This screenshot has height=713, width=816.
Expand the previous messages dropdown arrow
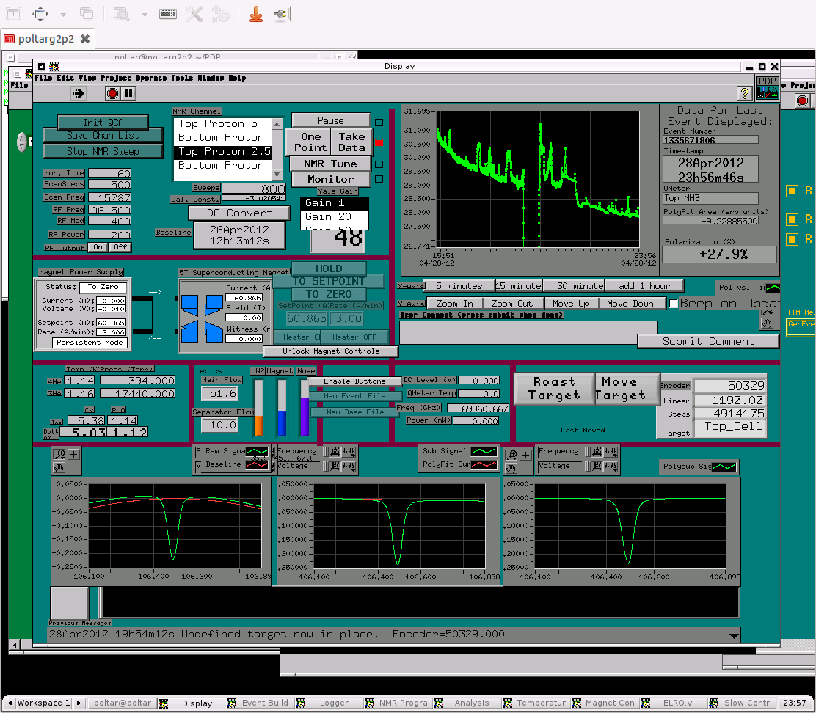(734, 635)
